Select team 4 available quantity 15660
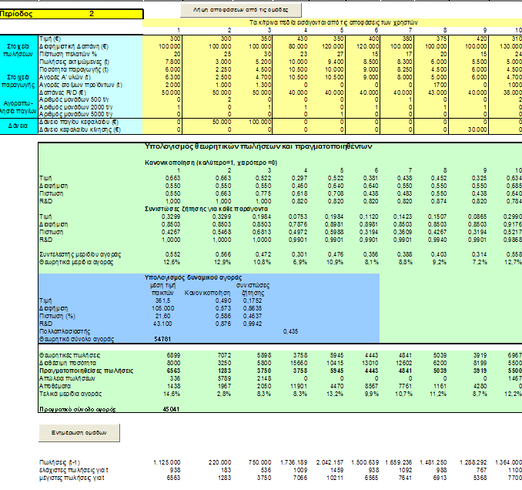Image resolution: width=522 pixels, height=490 pixels. [x=299, y=363]
